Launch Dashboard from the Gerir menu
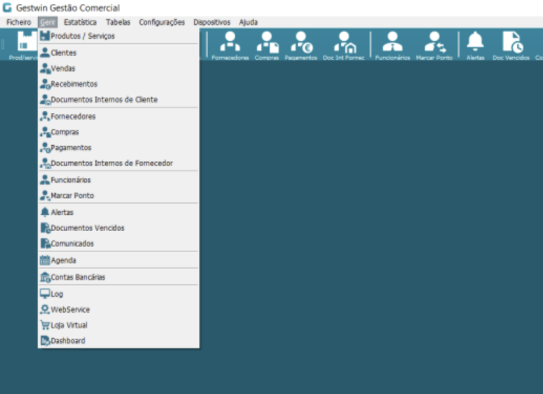This screenshot has width=543, height=394. click(68, 341)
